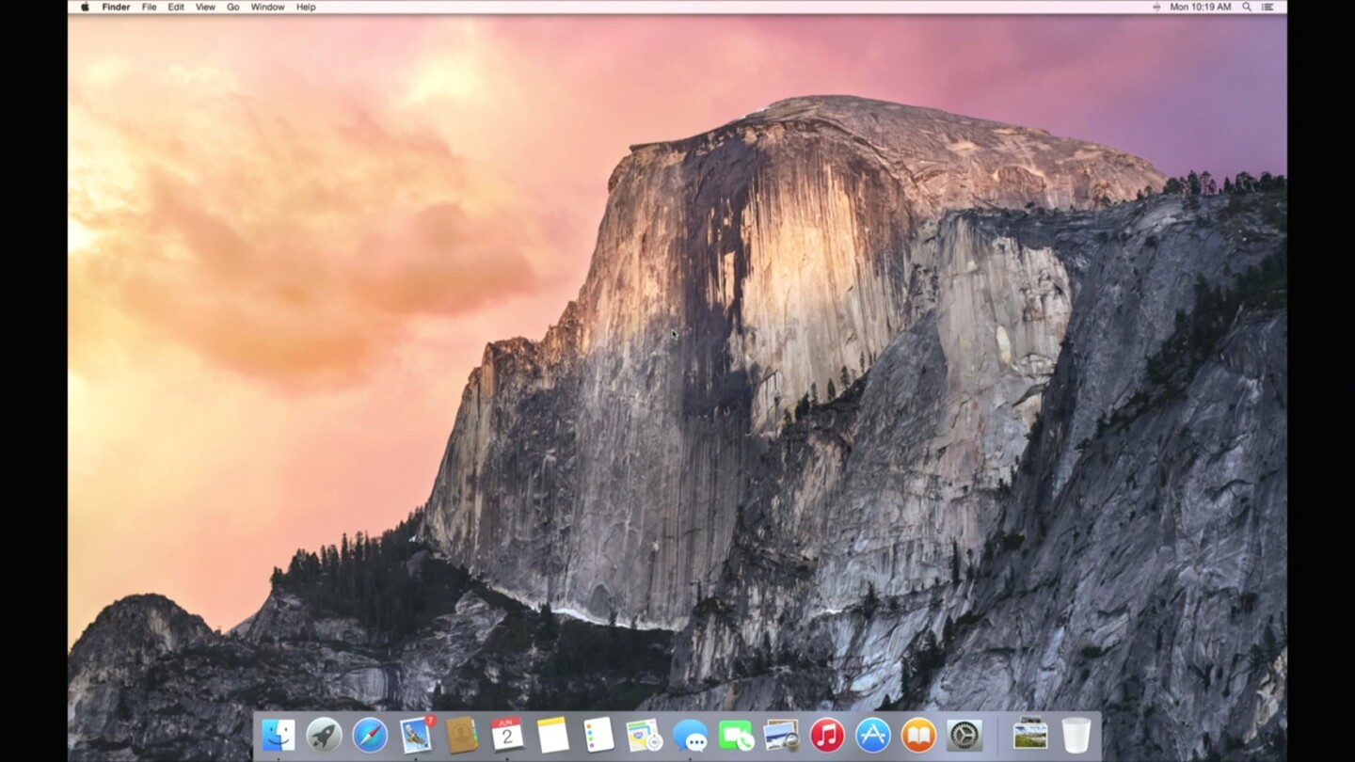Open Finder from the Dock
Image resolution: width=1355 pixels, height=762 pixels.
coord(278,735)
